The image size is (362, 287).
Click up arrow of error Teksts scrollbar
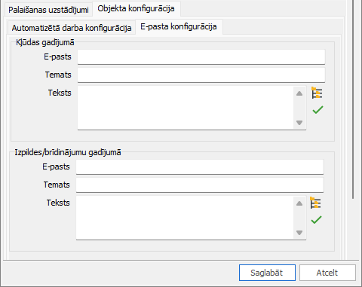299,93
